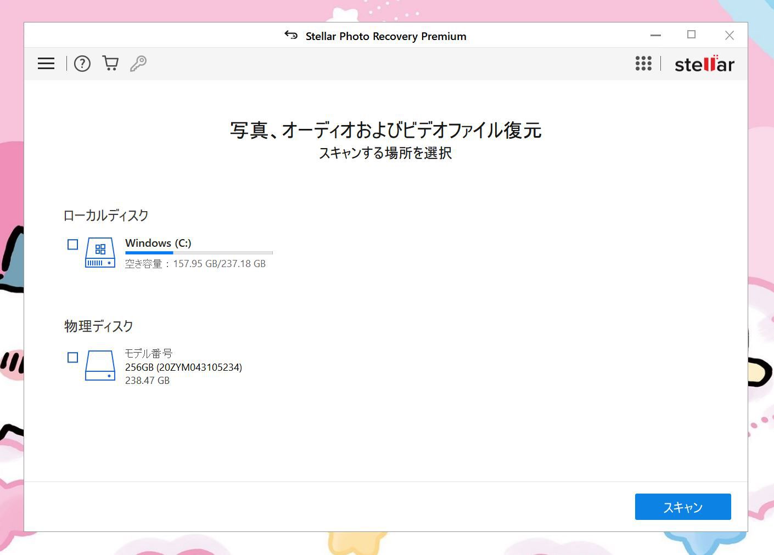
Task: Click the ローカルディスク heading
Action: point(106,216)
